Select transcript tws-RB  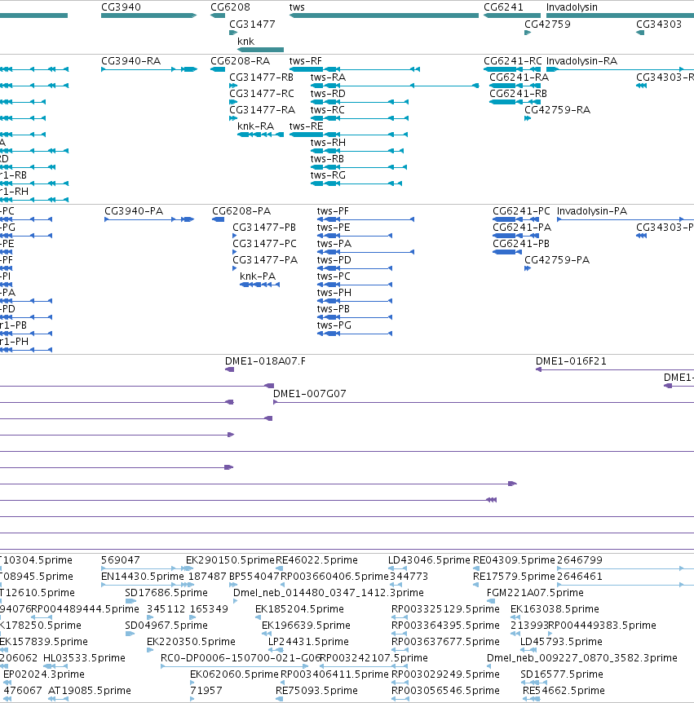327,159
